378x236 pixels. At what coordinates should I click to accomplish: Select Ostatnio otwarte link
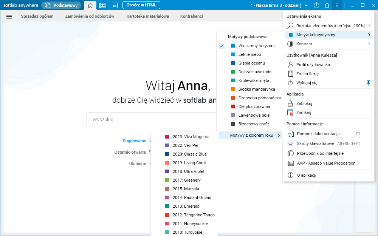tap(130, 152)
